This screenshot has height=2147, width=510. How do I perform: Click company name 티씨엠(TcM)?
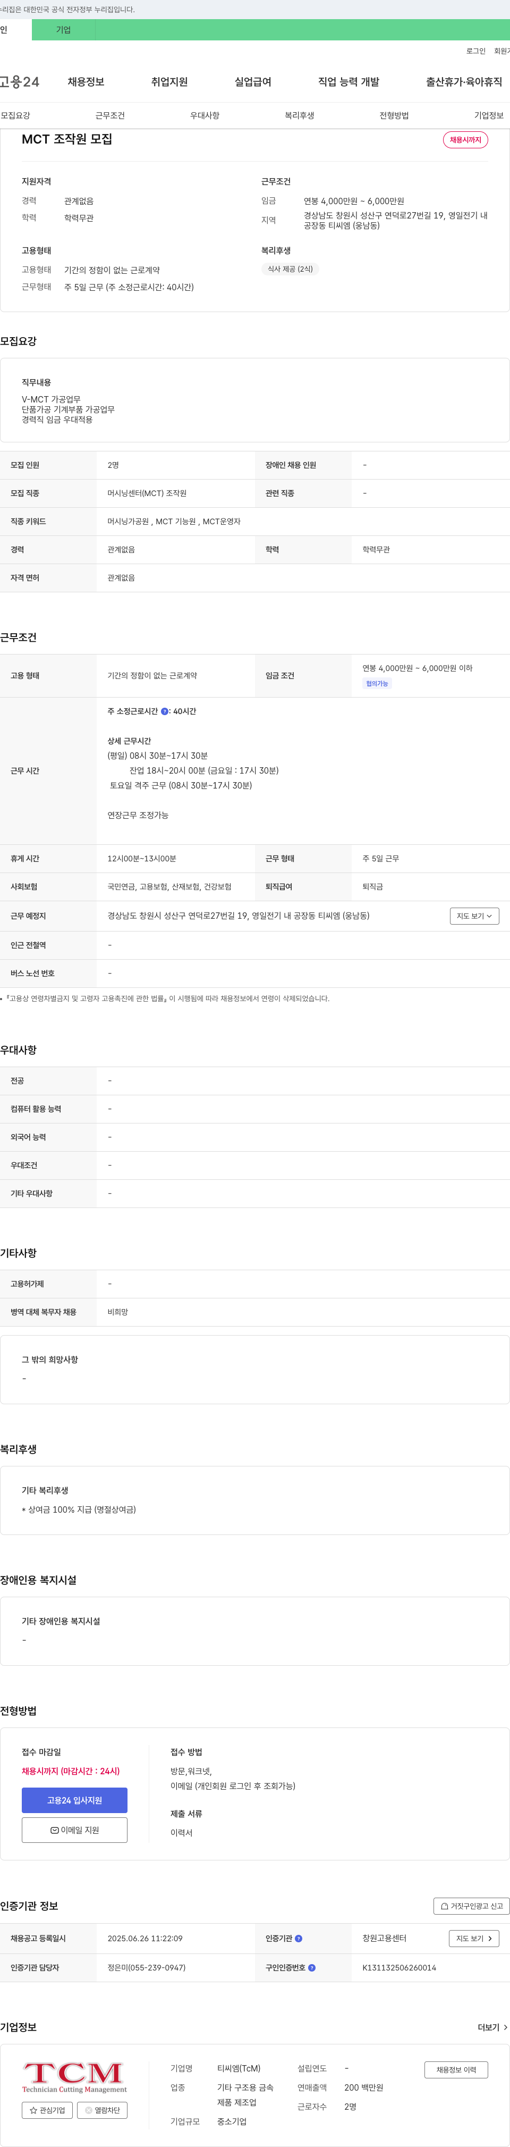pyautogui.click(x=239, y=2068)
